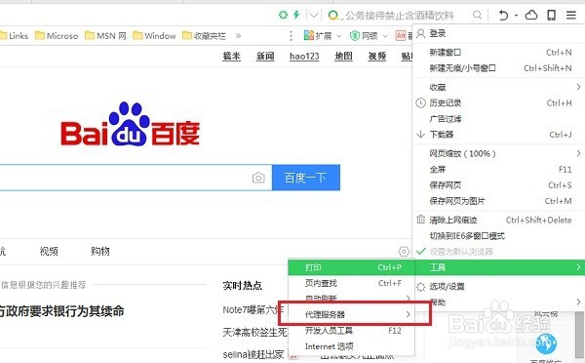This screenshot has width=585, height=363.
Task: Select 全屏 menu item
Action: 498,170
